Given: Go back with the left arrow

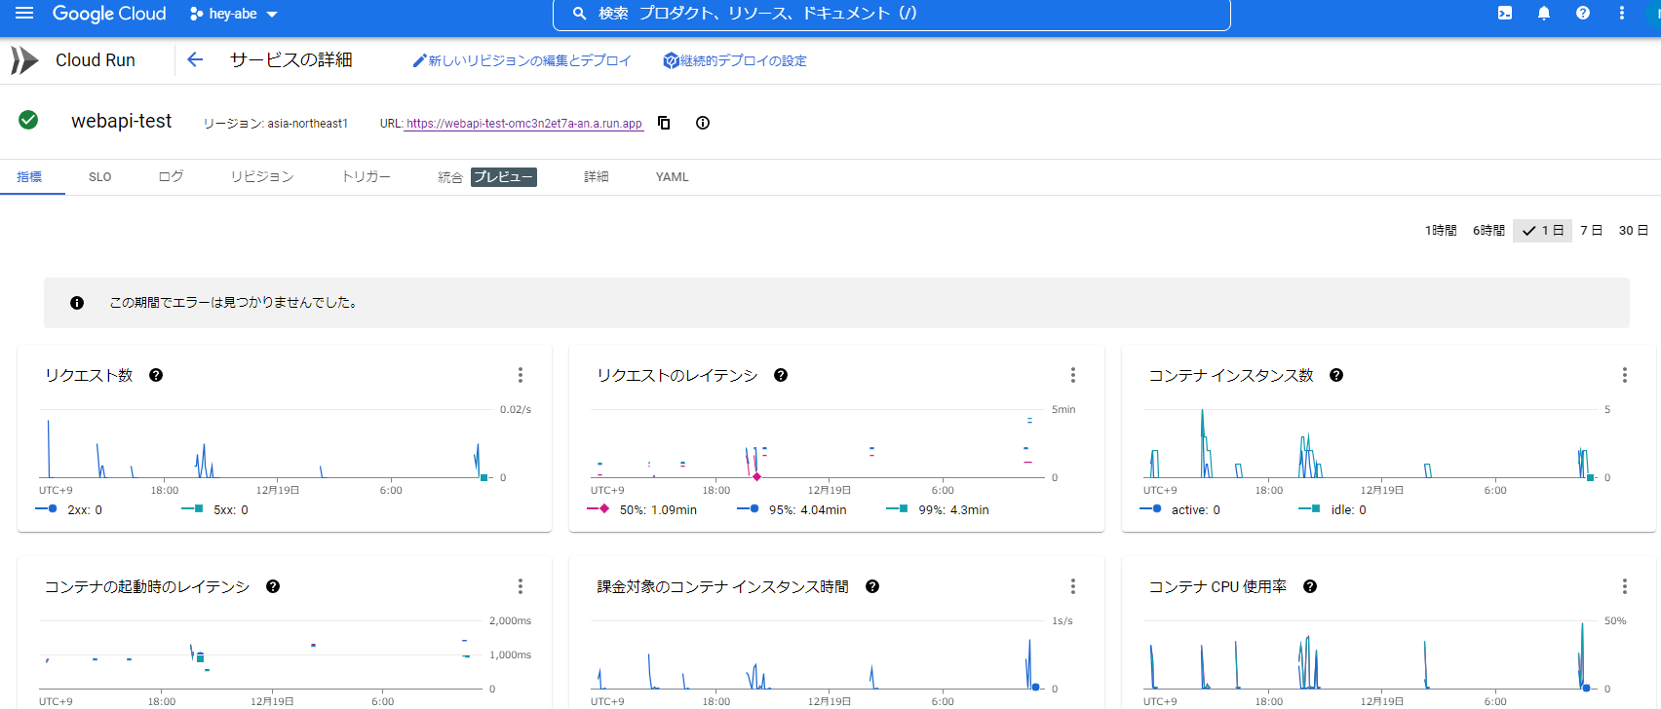Looking at the screenshot, I should [x=195, y=60].
